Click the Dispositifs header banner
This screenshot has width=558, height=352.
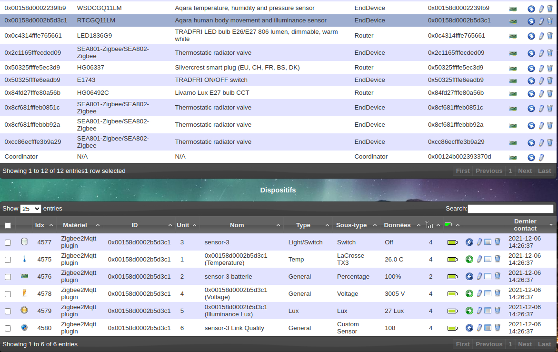click(x=278, y=190)
